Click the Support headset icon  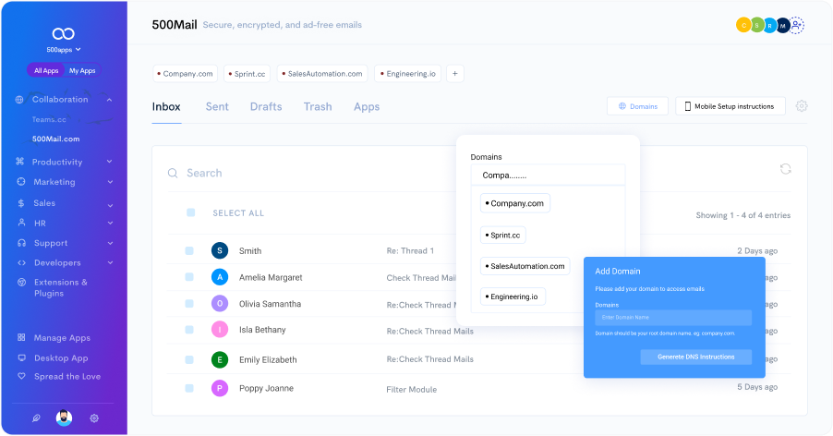click(x=22, y=243)
